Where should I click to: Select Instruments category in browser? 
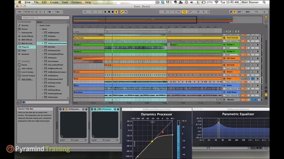pos(27,33)
